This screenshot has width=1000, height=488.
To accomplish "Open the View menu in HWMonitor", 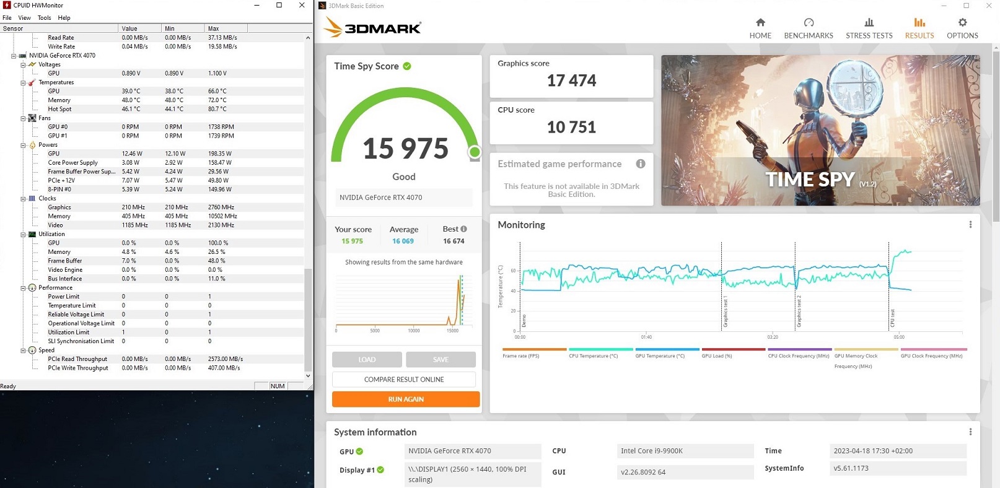I will click(x=25, y=18).
